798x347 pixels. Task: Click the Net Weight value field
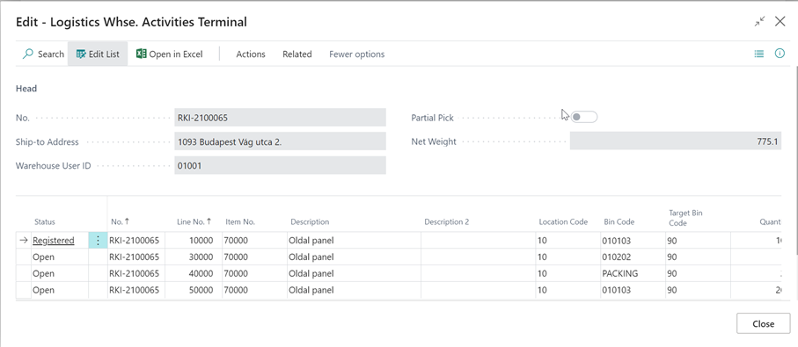(x=675, y=141)
